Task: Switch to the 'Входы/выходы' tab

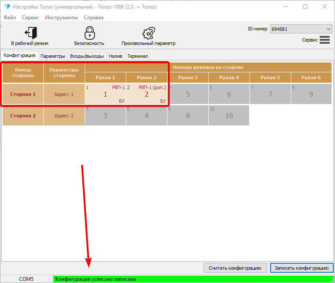Action: (87, 56)
